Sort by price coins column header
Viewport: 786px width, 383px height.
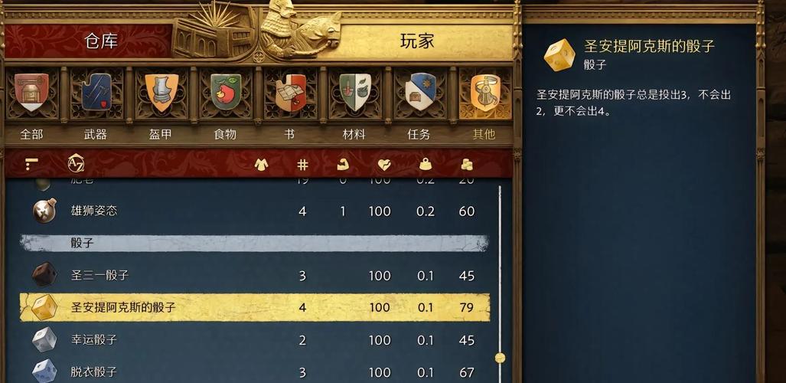click(x=467, y=164)
